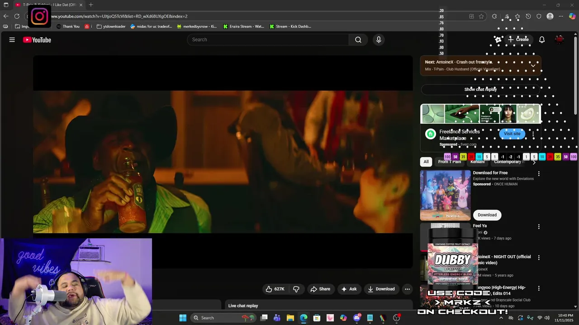Add page to favorites star
The width and height of the screenshot is (579, 325).
click(x=481, y=16)
